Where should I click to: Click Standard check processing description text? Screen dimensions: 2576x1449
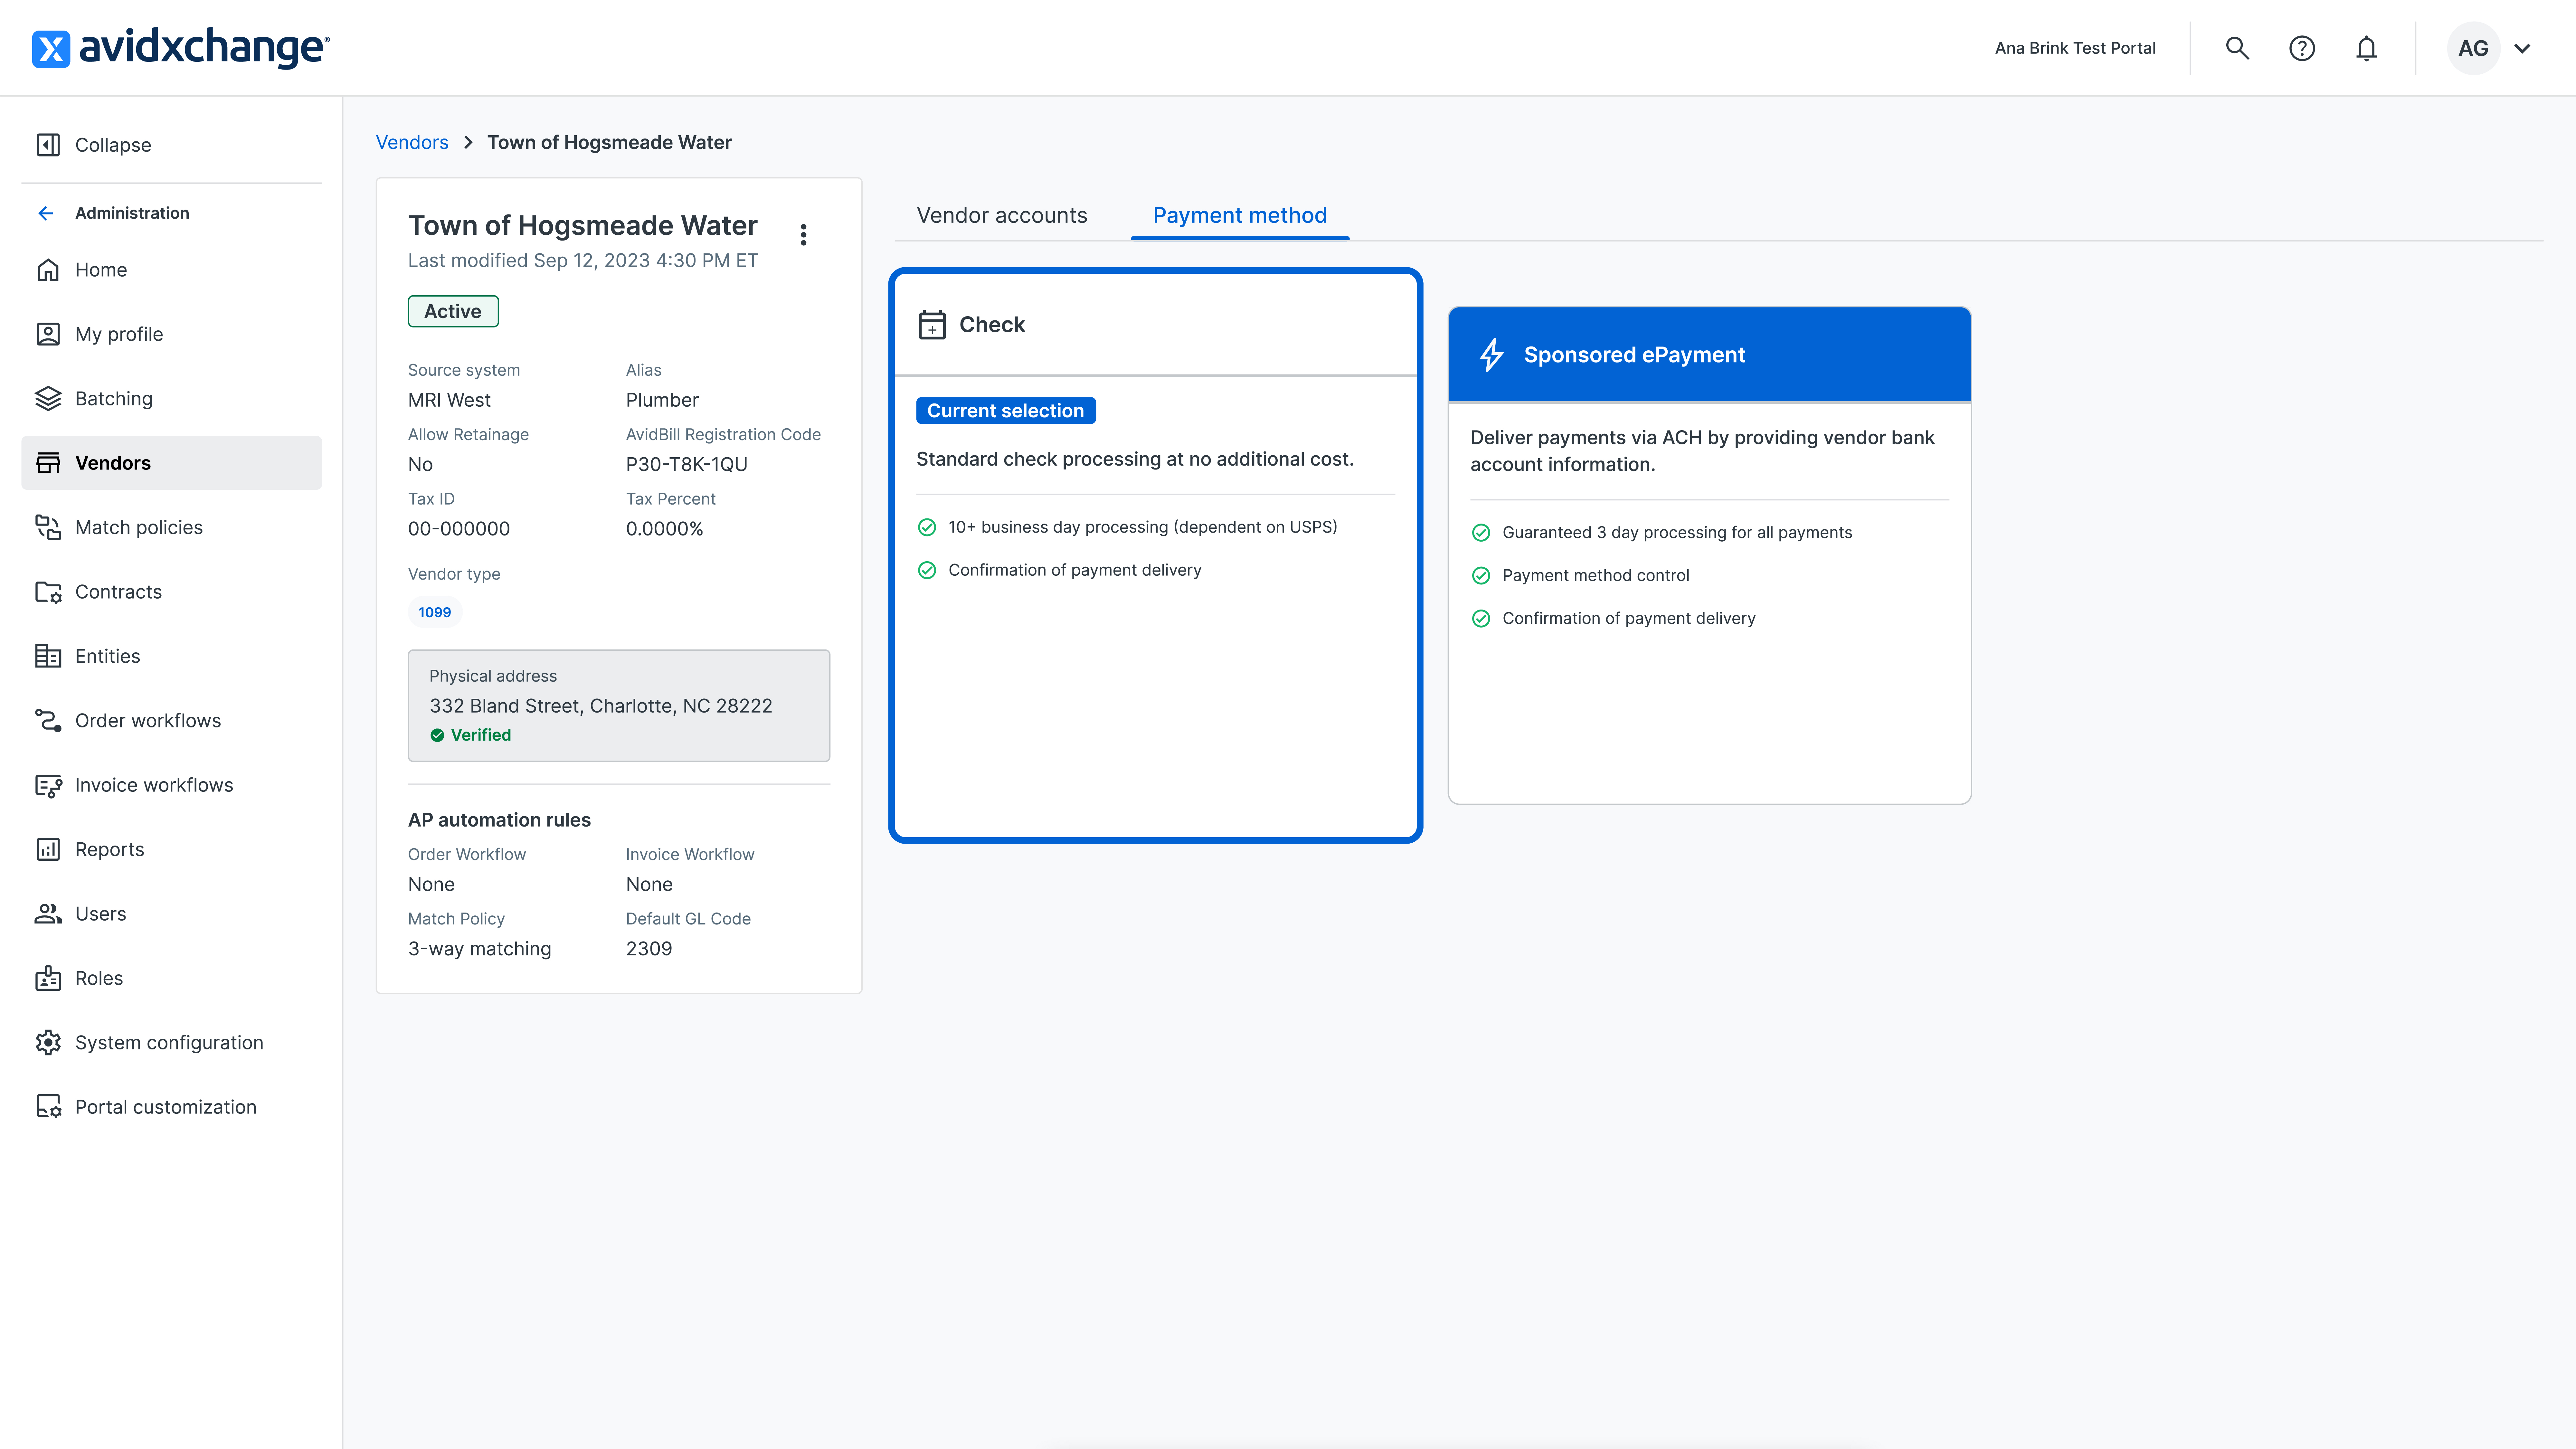(x=1135, y=459)
